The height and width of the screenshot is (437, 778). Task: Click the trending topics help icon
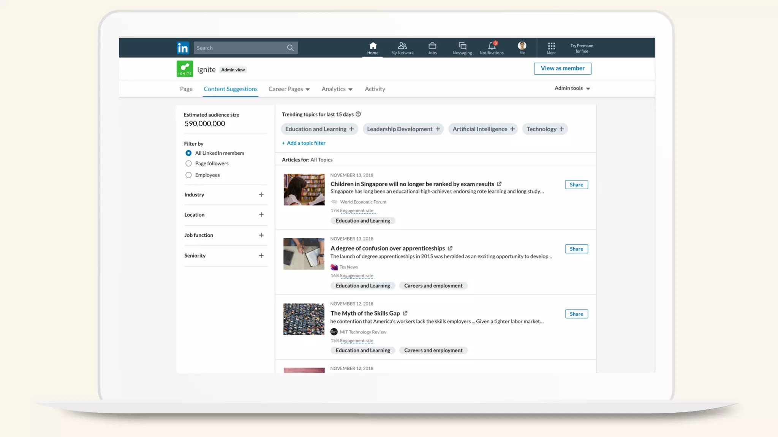[358, 114]
